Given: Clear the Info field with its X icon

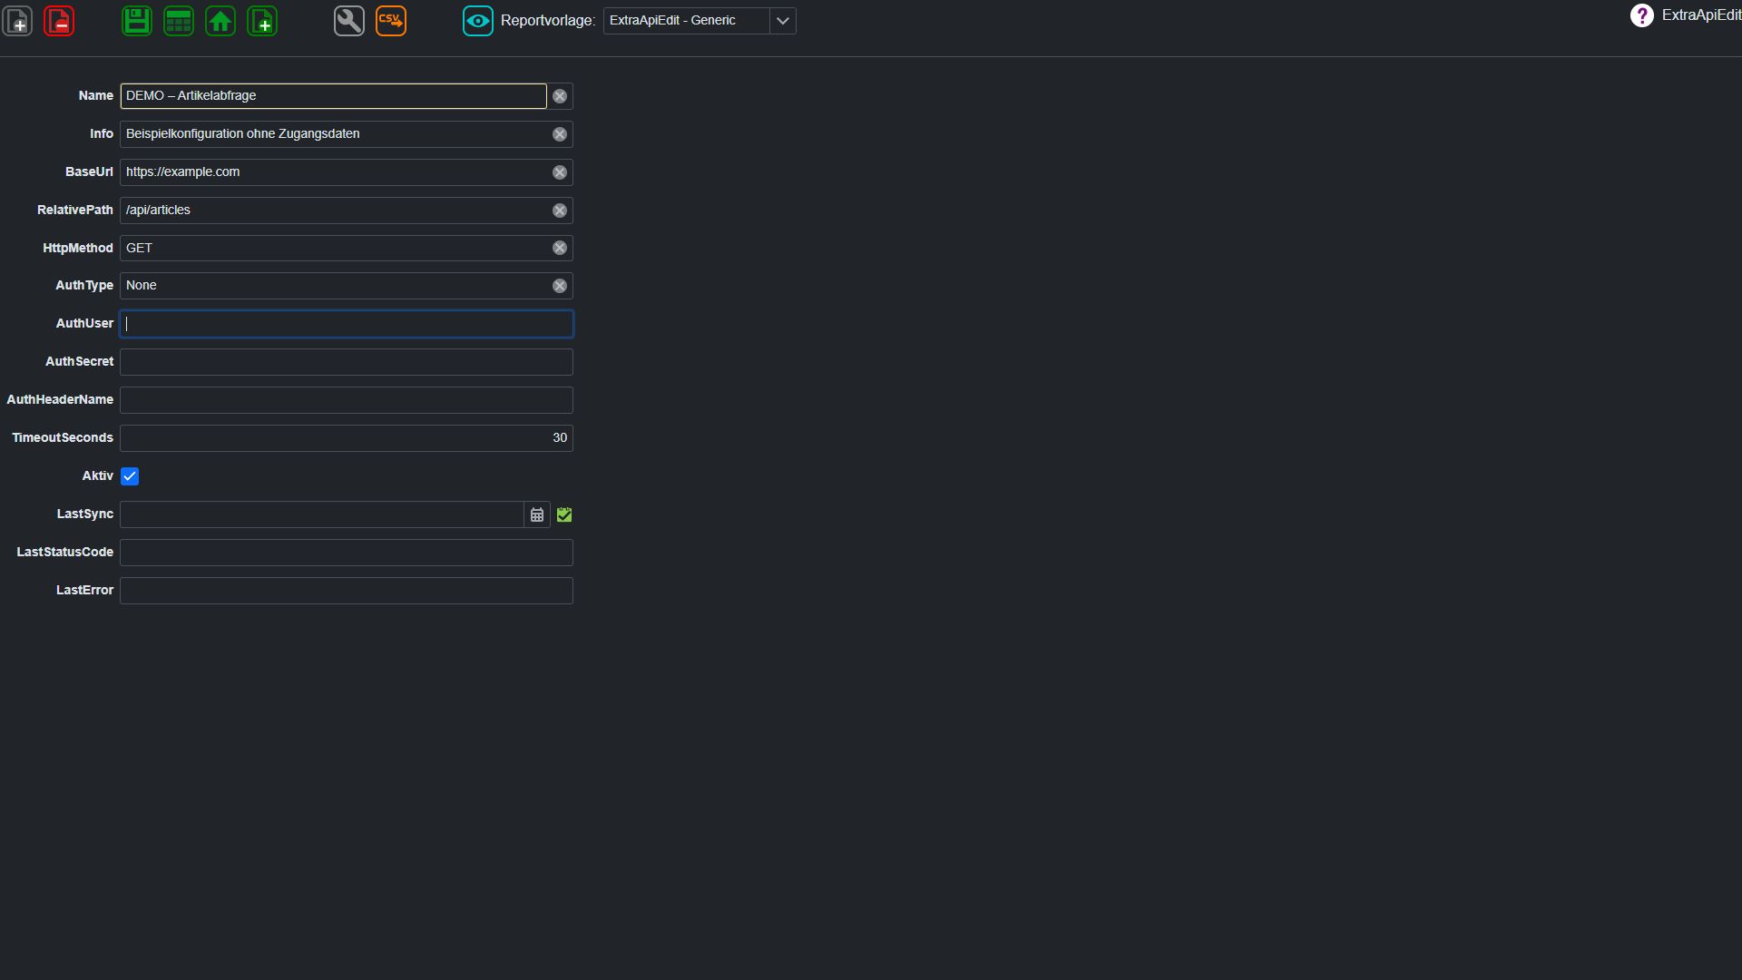Looking at the screenshot, I should coord(560,134).
